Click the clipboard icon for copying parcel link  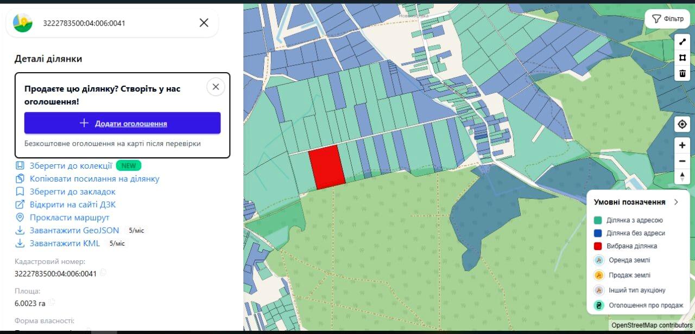point(20,178)
